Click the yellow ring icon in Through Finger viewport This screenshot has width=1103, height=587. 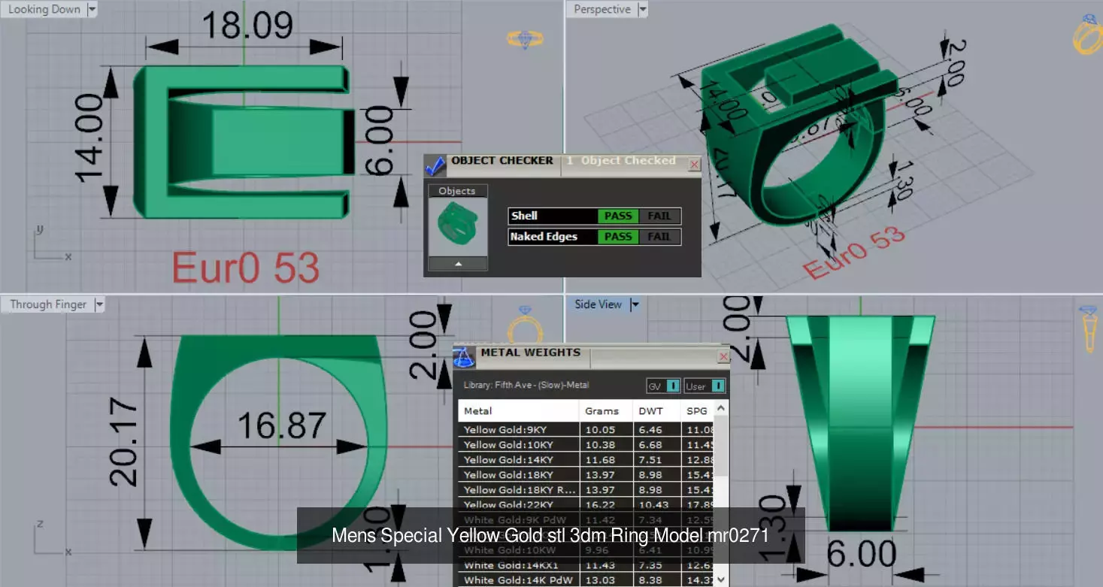coord(524,325)
